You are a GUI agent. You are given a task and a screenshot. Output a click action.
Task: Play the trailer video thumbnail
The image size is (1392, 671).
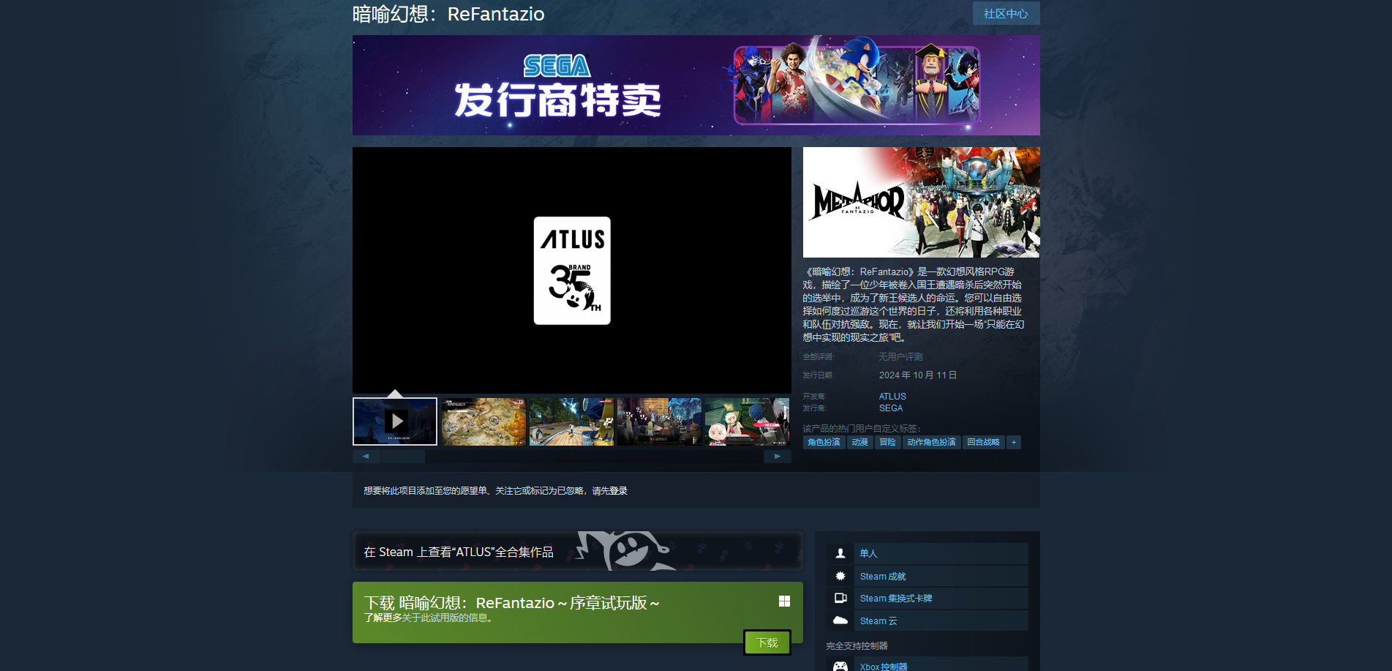coord(395,421)
